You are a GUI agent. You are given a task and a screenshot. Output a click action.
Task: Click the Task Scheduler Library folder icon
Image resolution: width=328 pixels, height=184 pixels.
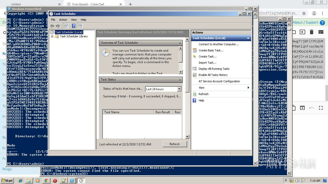57,36
